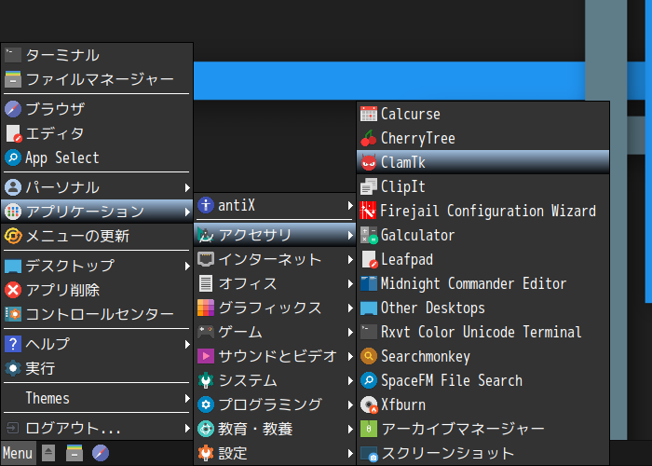This screenshot has height=466, width=652.
Task: Click the ClipIt clipboard icon
Action: click(x=369, y=186)
